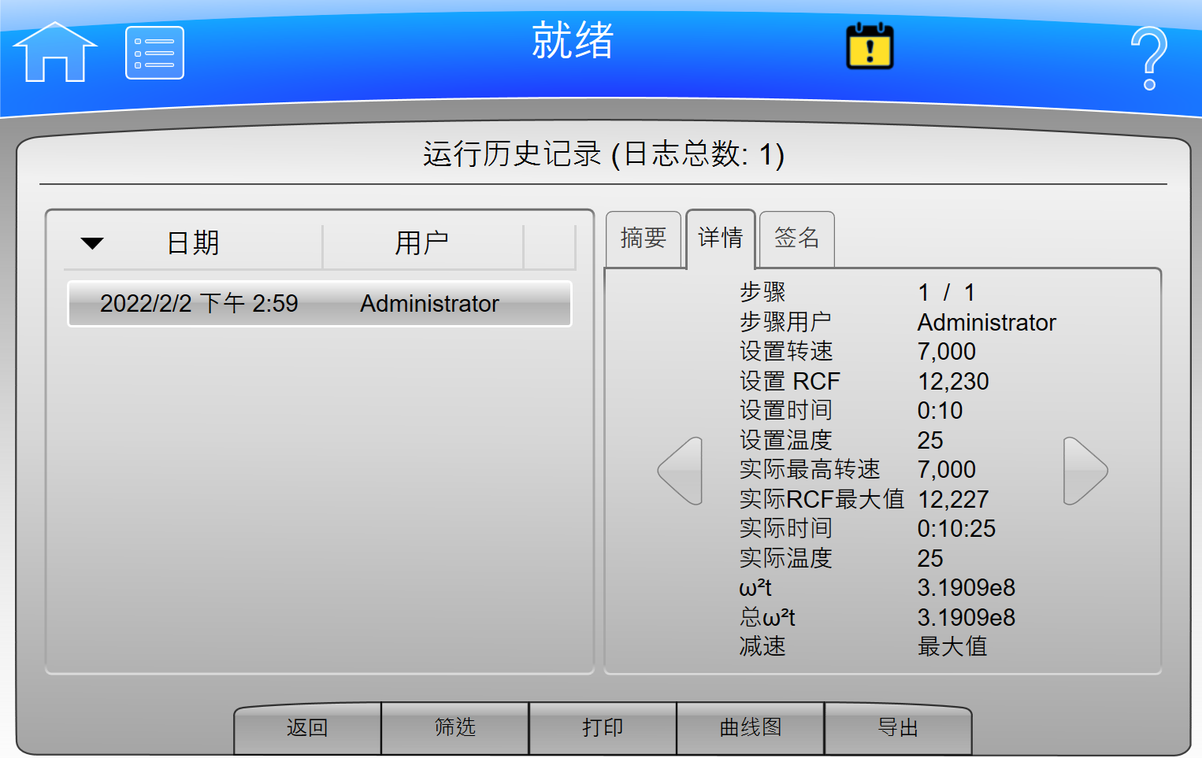Show the 曲线图 for this run

(751, 728)
